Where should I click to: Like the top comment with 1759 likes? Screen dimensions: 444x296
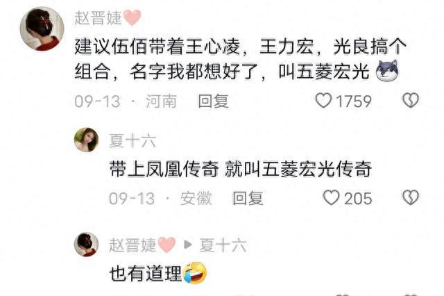click(323, 101)
